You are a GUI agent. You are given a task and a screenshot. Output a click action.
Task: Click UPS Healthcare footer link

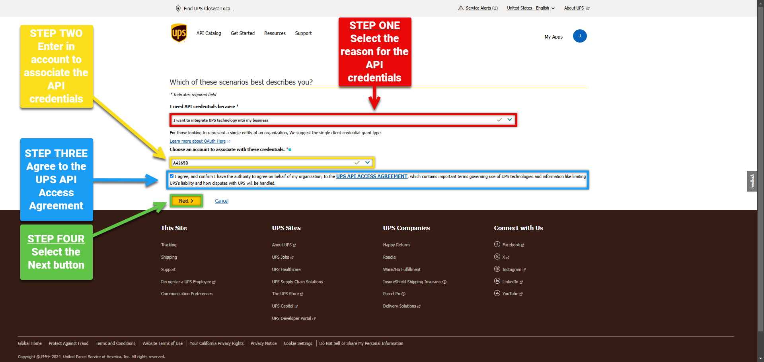coord(286,269)
